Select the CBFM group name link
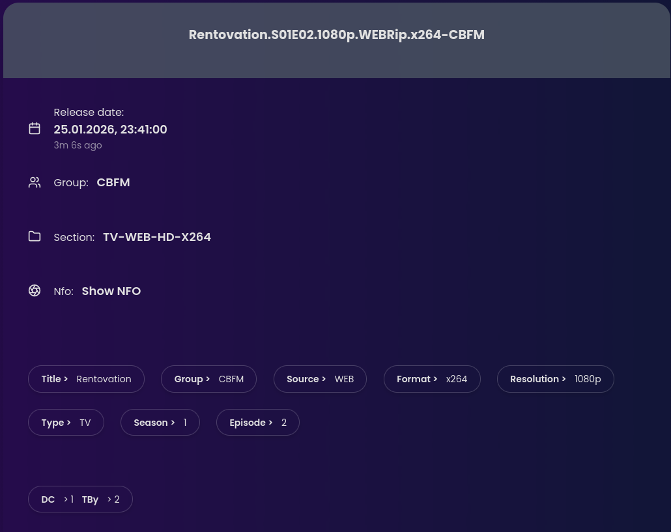Image resolution: width=671 pixels, height=532 pixels. pyautogui.click(x=113, y=182)
